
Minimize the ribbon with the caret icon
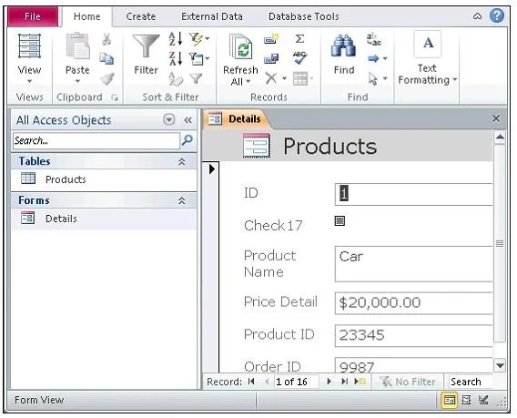(477, 15)
